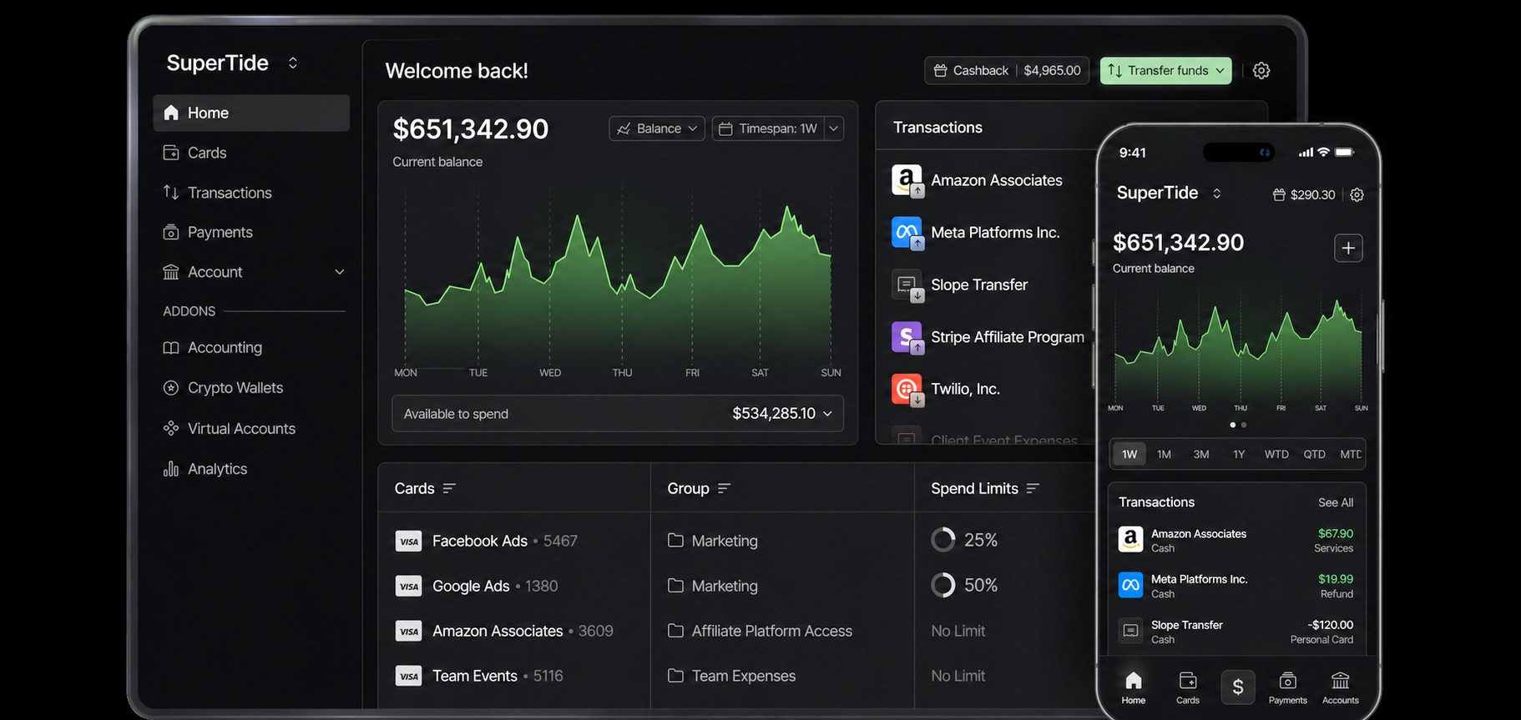Click the Twilio logo in desktop Transactions
Viewport: 1521px width, 720px height.
[907, 390]
